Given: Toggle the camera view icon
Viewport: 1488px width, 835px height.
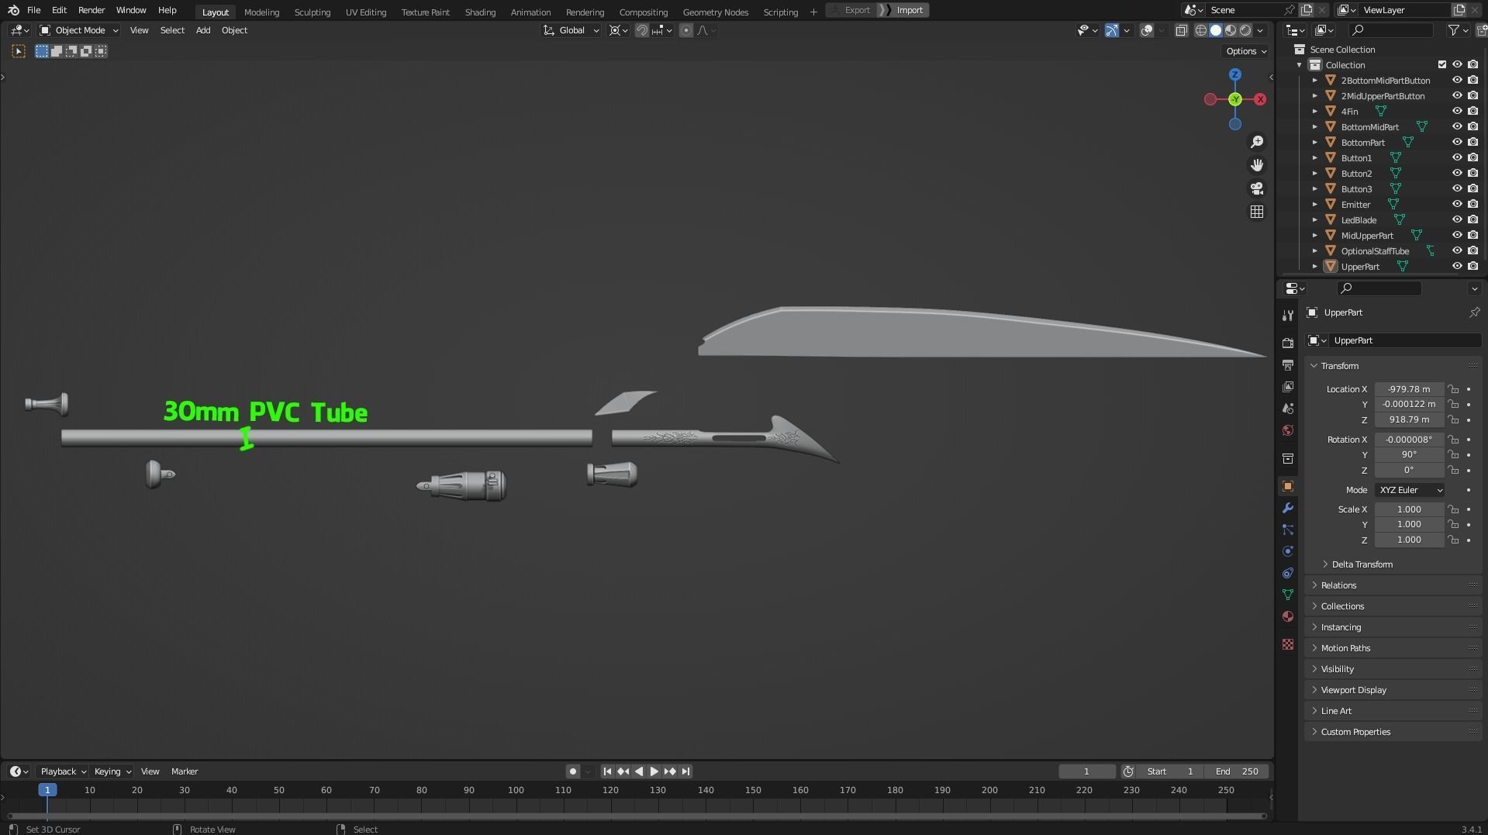Looking at the screenshot, I should 1256,188.
